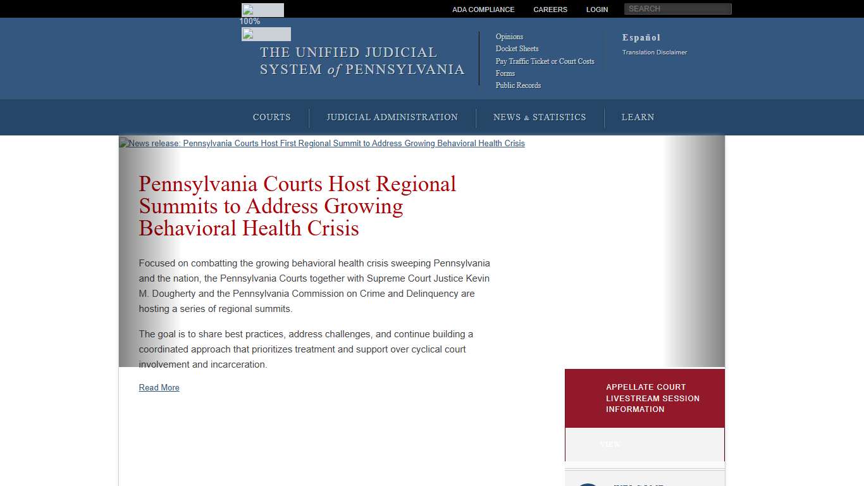Click the SEARCH input field

(677, 8)
